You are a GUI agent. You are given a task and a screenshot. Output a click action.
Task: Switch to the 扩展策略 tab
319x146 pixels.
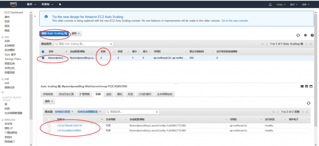tap(84, 94)
